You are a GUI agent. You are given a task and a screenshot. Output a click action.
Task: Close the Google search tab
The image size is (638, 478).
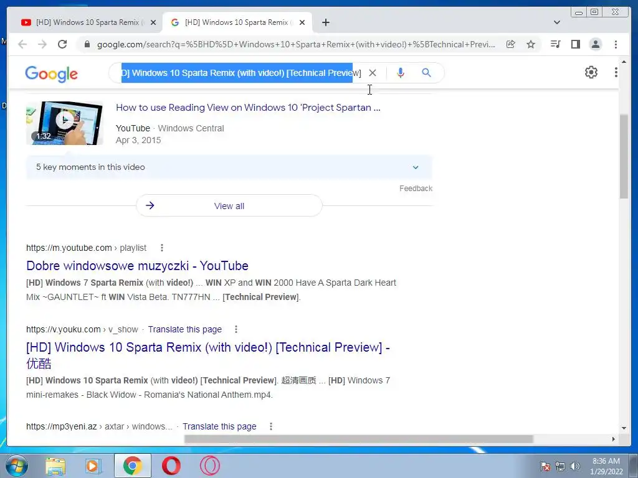pyautogui.click(x=302, y=22)
